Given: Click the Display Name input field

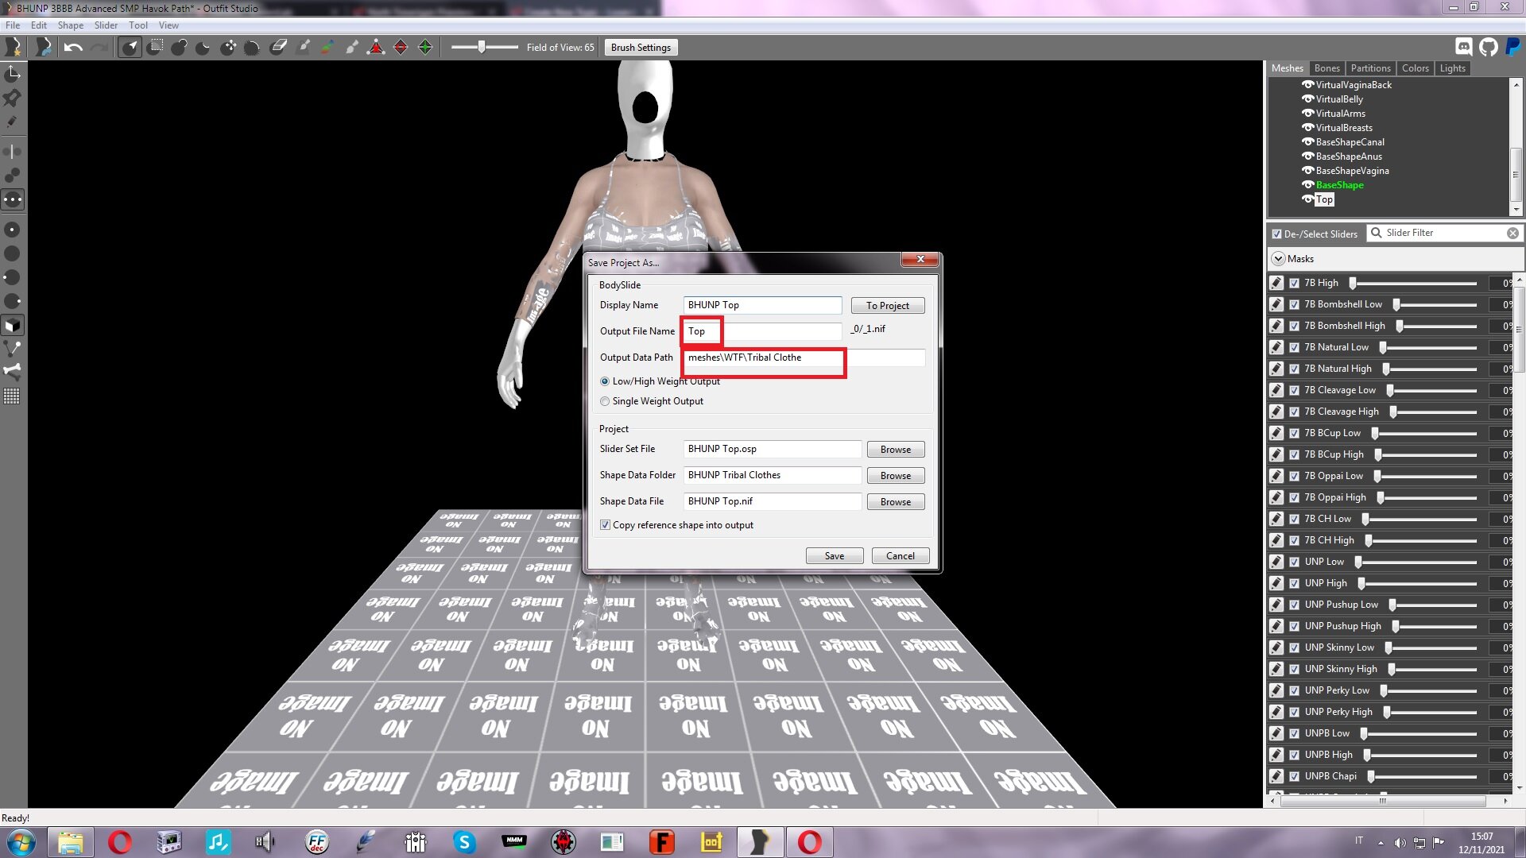Looking at the screenshot, I should [762, 305].
